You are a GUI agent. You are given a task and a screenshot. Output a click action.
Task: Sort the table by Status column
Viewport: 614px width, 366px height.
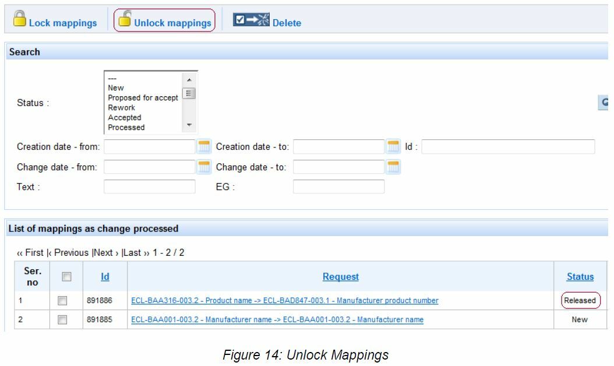(580, 277)
